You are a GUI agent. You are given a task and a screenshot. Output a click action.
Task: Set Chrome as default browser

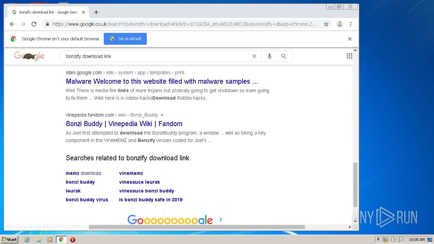(x=125, y=39)
